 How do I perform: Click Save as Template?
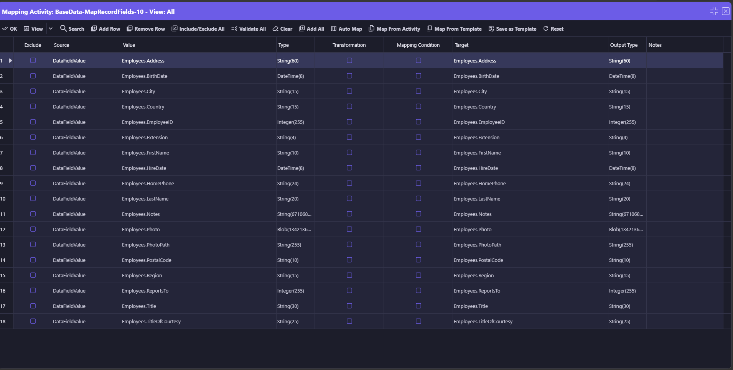[512, 29]
